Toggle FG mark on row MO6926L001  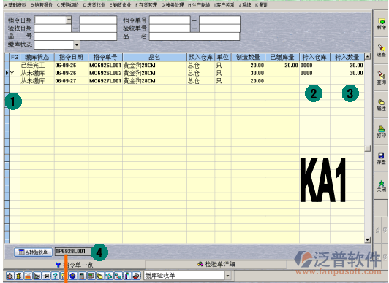tap(15, 66)
